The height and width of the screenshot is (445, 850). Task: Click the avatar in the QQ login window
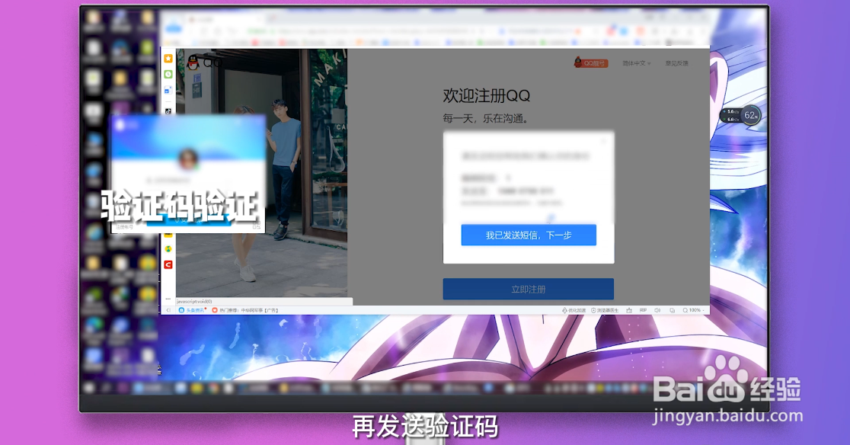[x=188, y=158]
